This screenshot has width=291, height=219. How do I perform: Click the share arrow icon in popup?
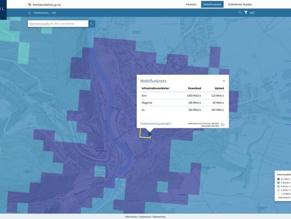pos(223,125)
